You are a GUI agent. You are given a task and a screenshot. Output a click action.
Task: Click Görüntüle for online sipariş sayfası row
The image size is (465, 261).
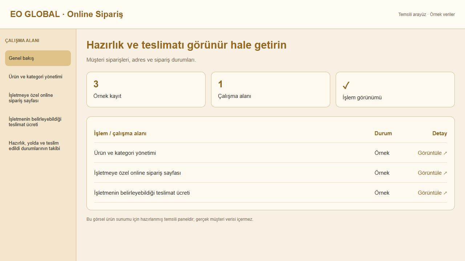coord(432,173)
